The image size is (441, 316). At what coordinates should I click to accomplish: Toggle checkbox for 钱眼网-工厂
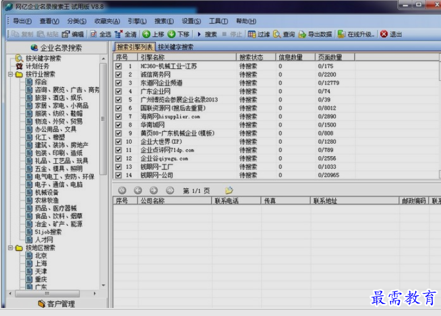tap(118, 167)
